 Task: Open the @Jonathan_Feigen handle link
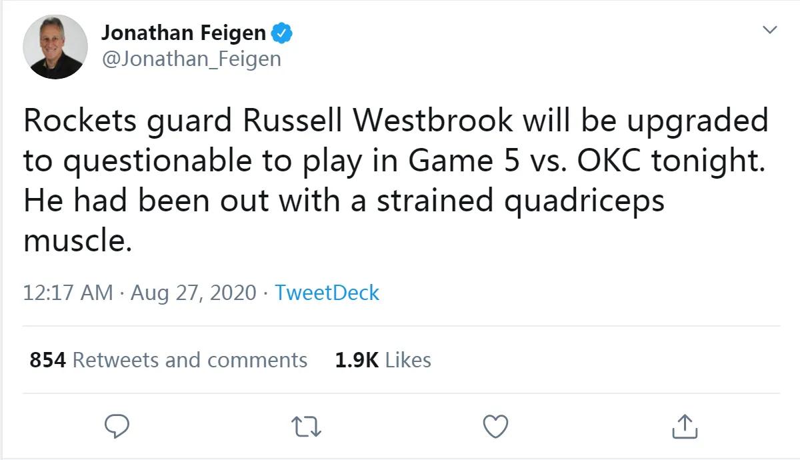click(x=191, y=59)
